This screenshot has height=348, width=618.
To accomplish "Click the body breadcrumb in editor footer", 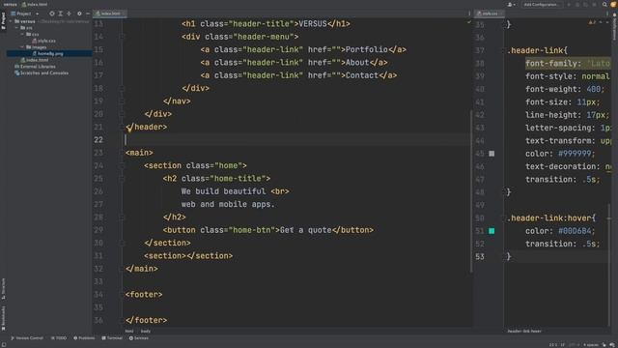I will [x=146, y=331].
